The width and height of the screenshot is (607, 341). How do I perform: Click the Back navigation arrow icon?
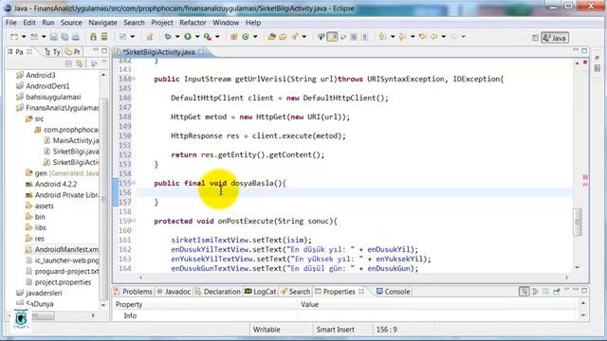click(434, 37)
